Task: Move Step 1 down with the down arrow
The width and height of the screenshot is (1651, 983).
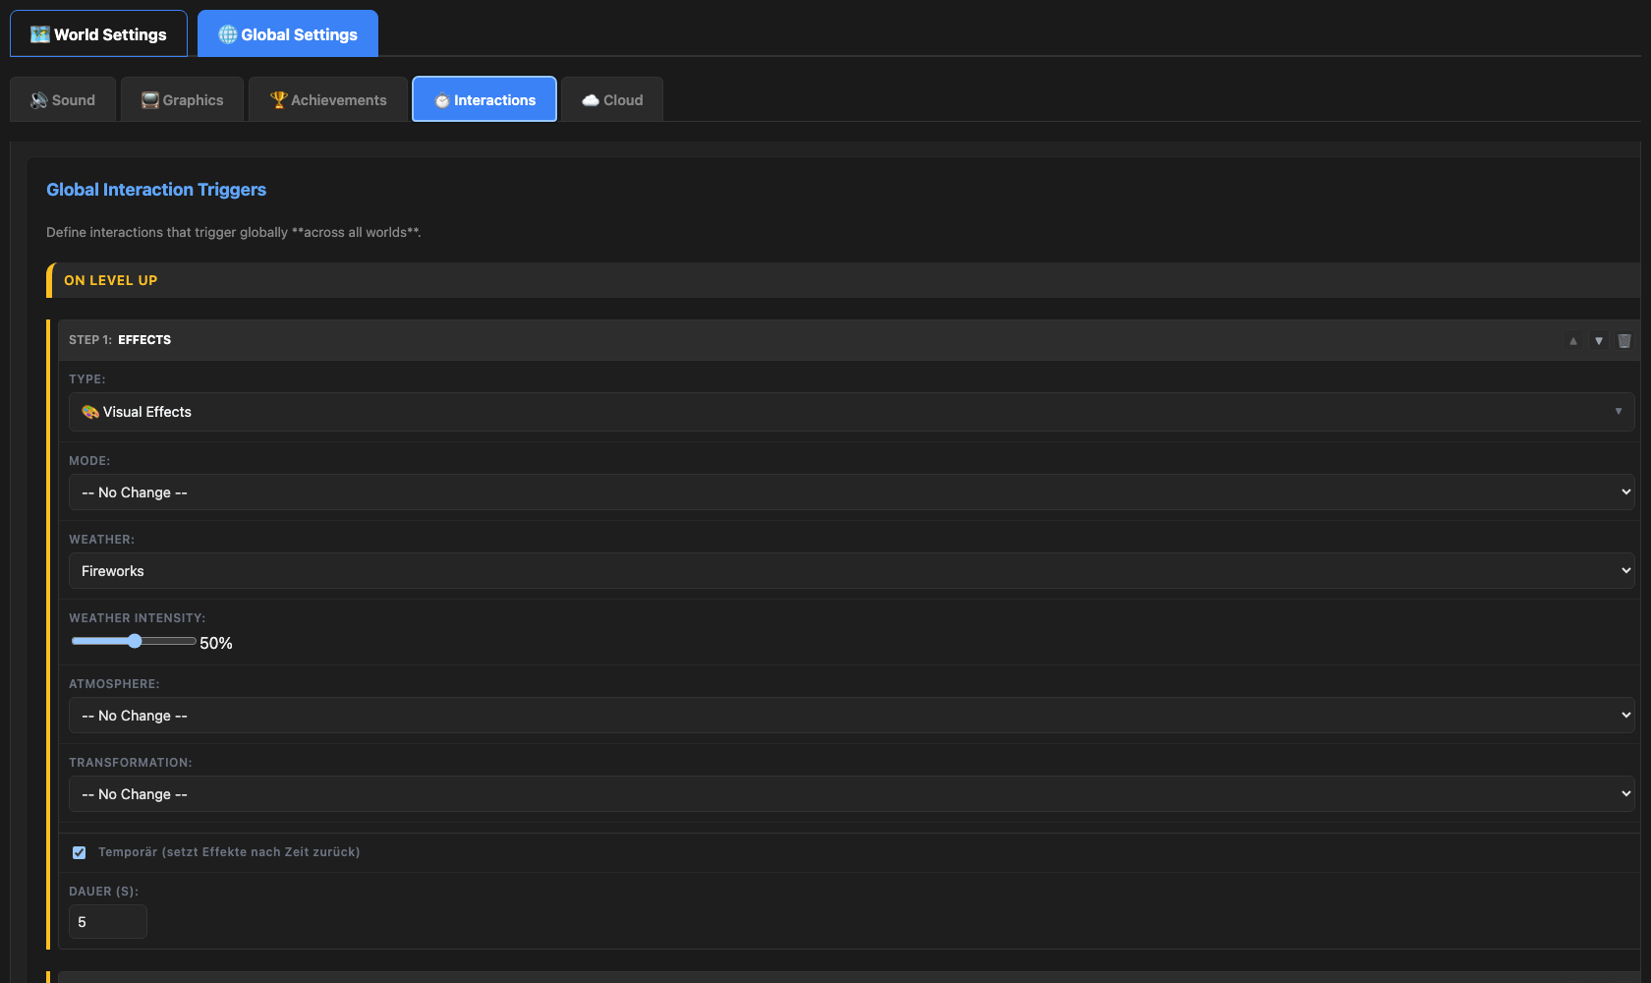Action: (x=1599, y=341)
